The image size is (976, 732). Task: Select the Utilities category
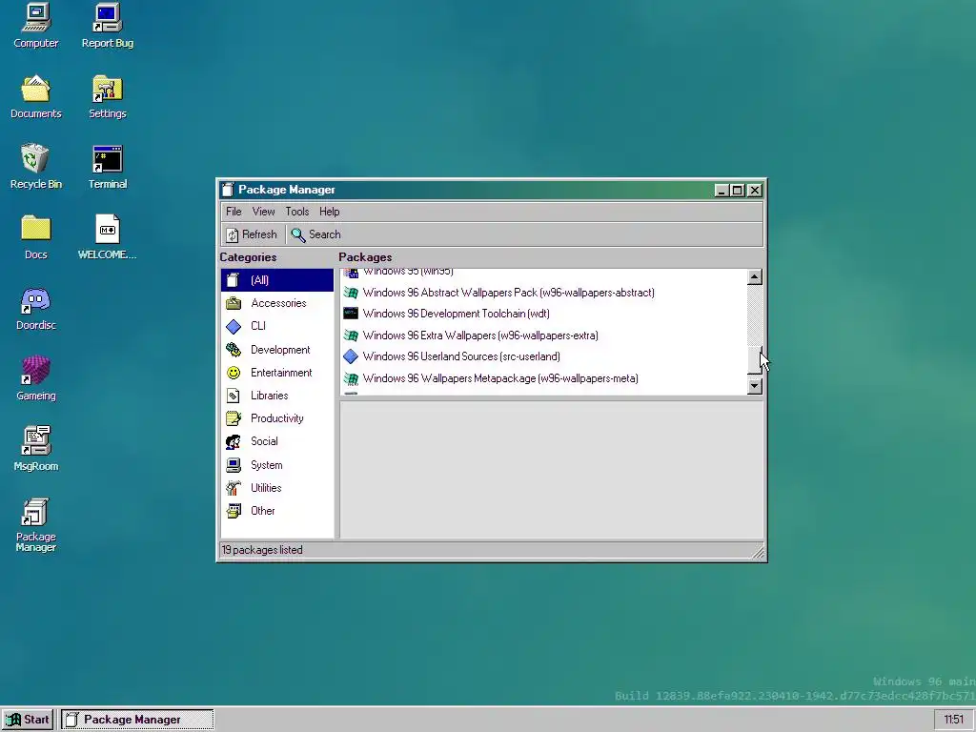[x=277, y=488]
